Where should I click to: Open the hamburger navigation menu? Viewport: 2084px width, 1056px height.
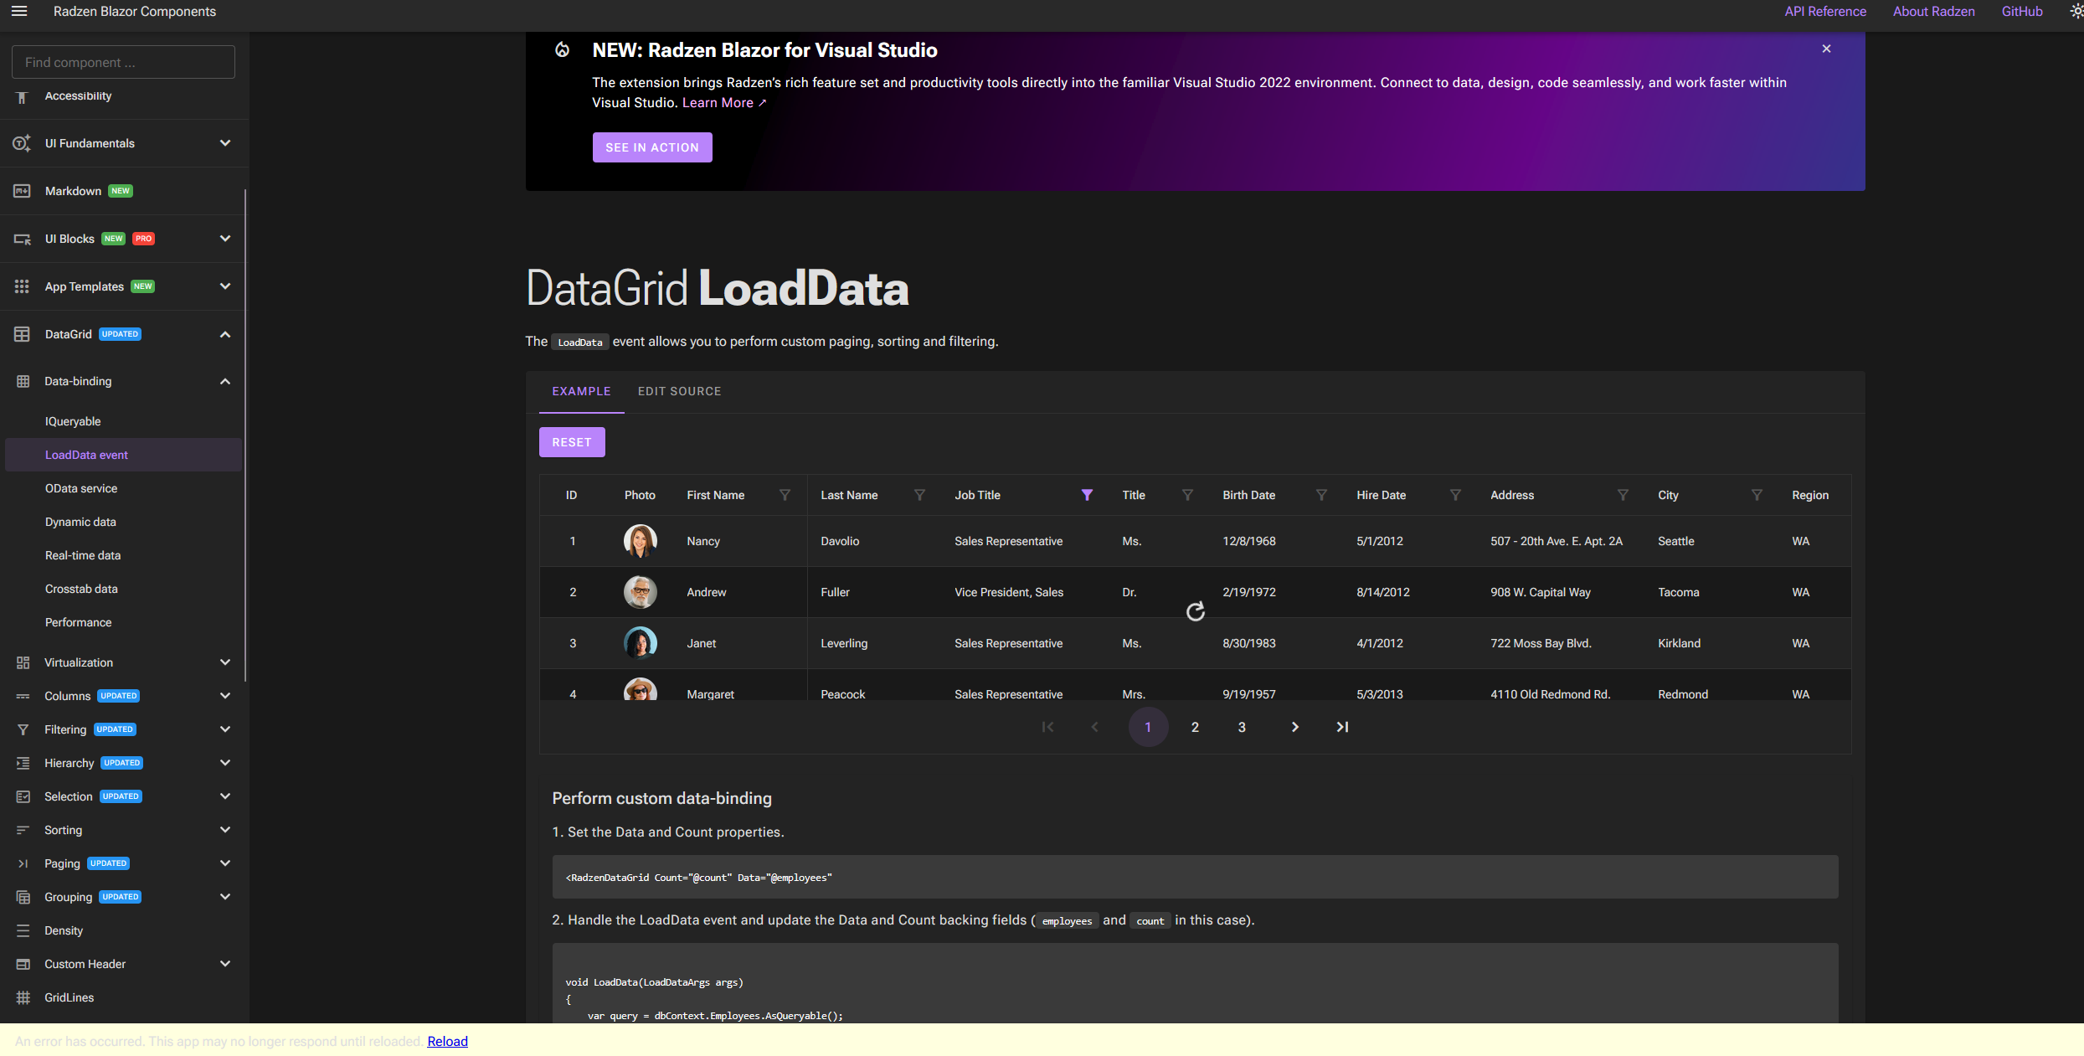pos(19,11)
